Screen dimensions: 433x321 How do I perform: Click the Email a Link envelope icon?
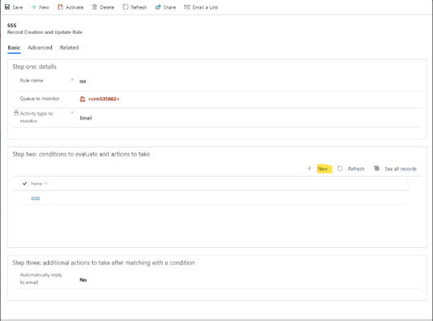187,7
